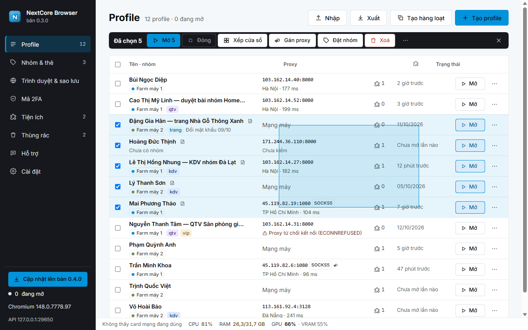Screen dimensions: 528x330
Task: Click the vip tag on Nguyễn Thanh Tâm
Action: pos(186,233)
